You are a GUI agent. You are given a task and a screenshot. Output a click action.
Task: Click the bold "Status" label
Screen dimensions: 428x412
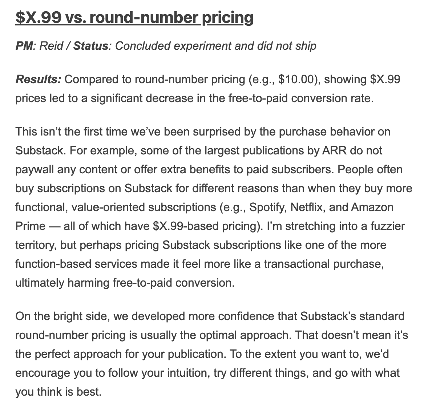click(x=90, y=46)
